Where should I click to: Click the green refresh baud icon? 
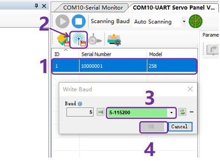coord(182,112)
